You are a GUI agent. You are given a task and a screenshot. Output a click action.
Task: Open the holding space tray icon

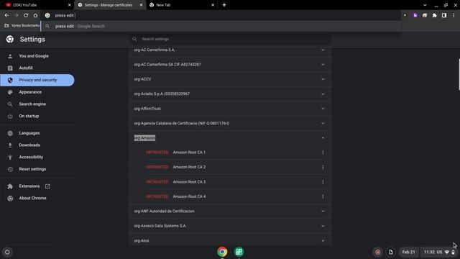(x=391, y=252)
